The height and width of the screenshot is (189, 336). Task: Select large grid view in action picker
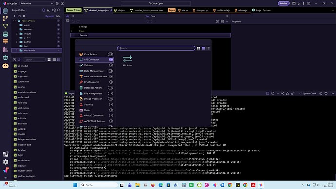198,48
